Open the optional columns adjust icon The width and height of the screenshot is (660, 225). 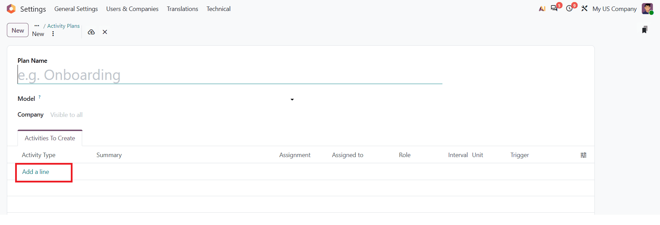[583, 155]
